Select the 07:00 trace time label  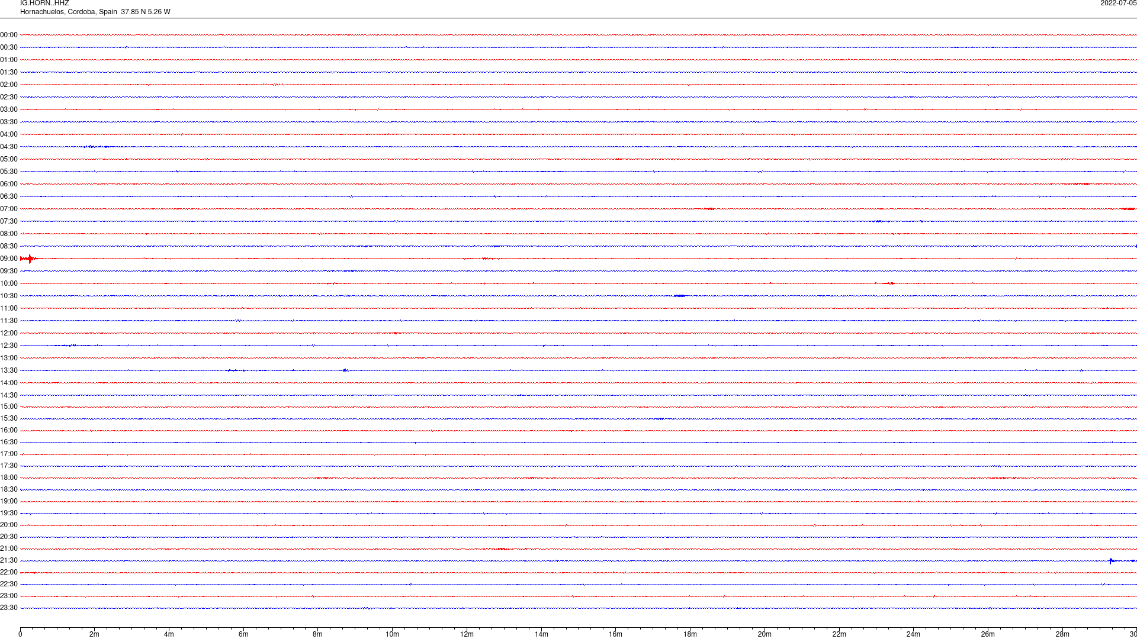(9, 209)
